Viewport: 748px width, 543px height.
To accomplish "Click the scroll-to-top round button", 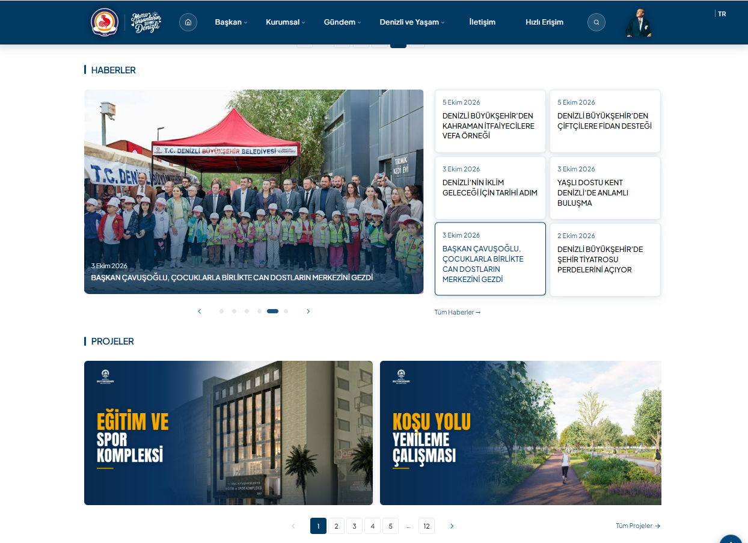I will pos(731,539).
